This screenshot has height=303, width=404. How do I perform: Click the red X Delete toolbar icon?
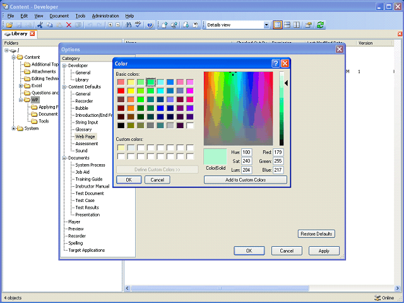pyautogui.click(x=69, y=25)
